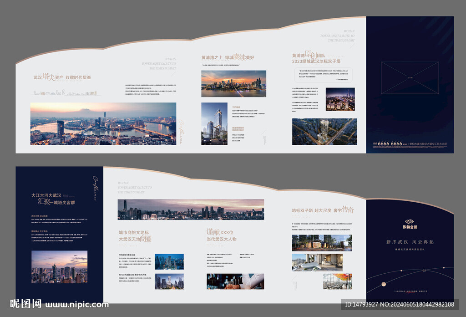This screenshot has height=317, width=466.
Task: Select the crossed envelope placeholder box
Action: [x=410, y=77]
